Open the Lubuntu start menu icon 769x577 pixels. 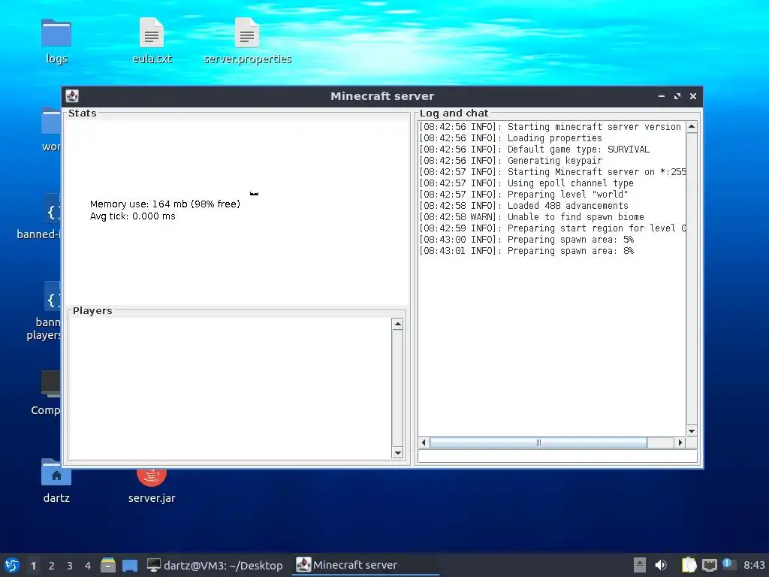(12, 565)
